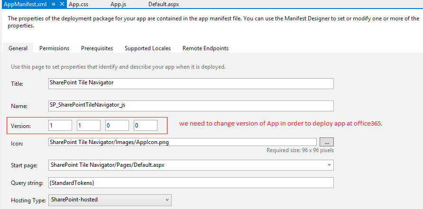Pin the AppManifest.xml tab
423x209 pixels.
[53, 4]
